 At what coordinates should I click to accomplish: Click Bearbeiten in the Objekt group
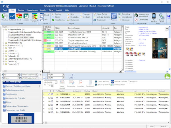[73, 17]
